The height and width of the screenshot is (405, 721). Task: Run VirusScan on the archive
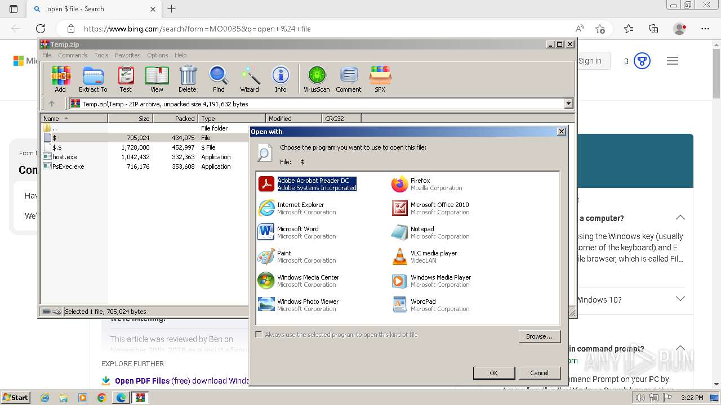(x=317, y=79)
